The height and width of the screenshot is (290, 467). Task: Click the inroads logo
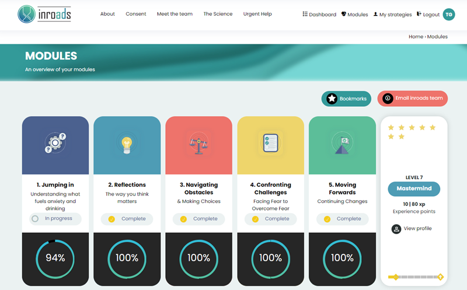point(44,14)
